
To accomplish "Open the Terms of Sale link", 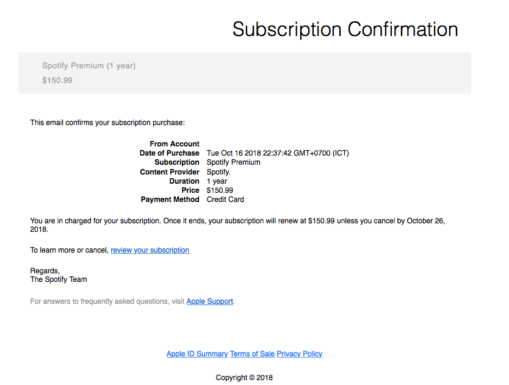I will [252, 354].
